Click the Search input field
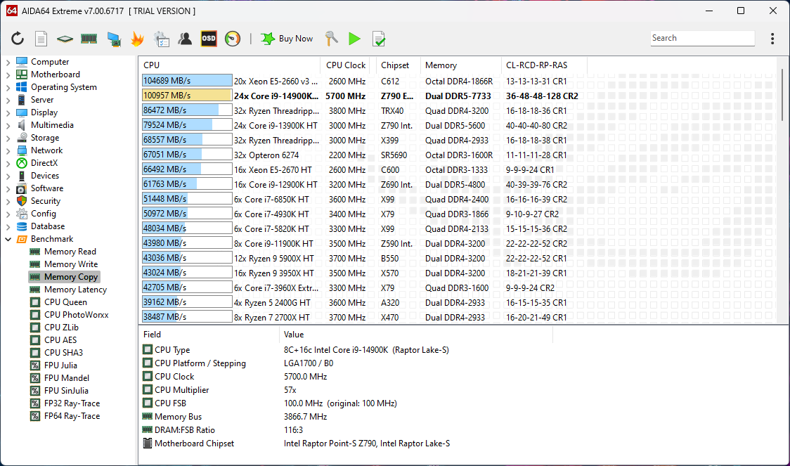This screenshot has width=790, height=466. click(702, 38)
